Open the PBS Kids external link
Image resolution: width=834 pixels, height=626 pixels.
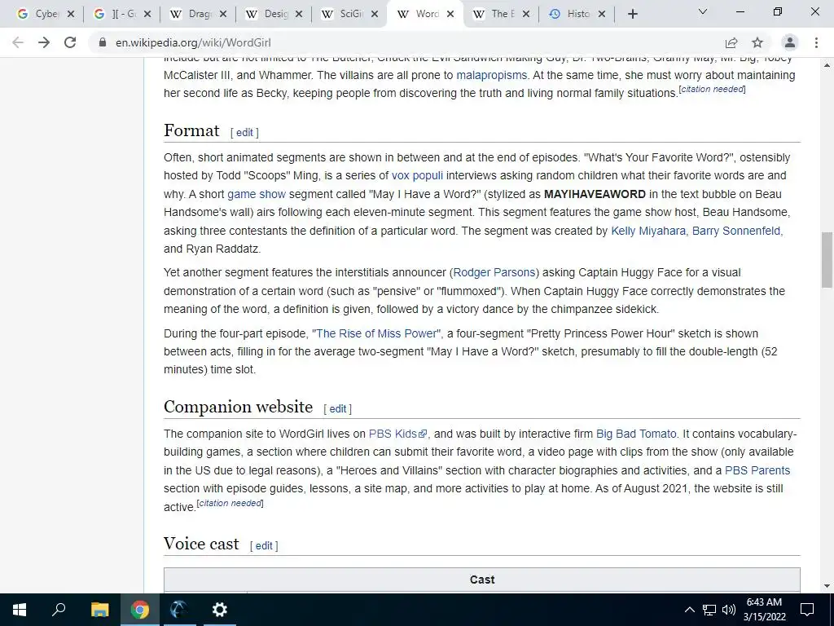pyautogui.click(x=397, y=434)
